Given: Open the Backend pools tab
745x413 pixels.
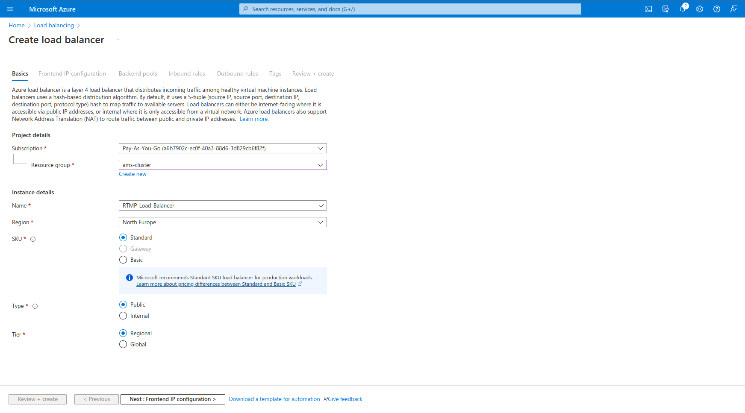Looking at the screenshot, I should [x=138, y=73].
